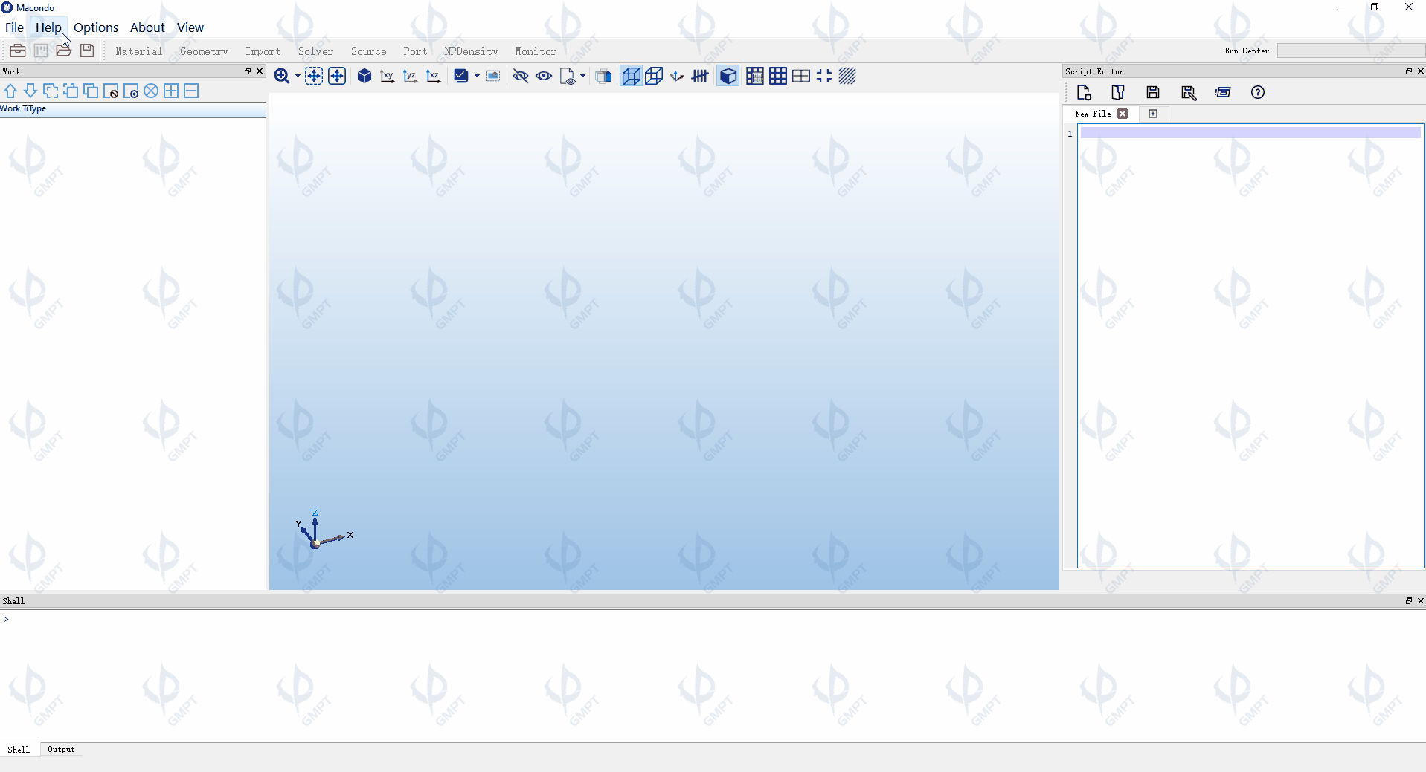
Task: Click the checked-box selection mode icon
Action: point(461,76)
